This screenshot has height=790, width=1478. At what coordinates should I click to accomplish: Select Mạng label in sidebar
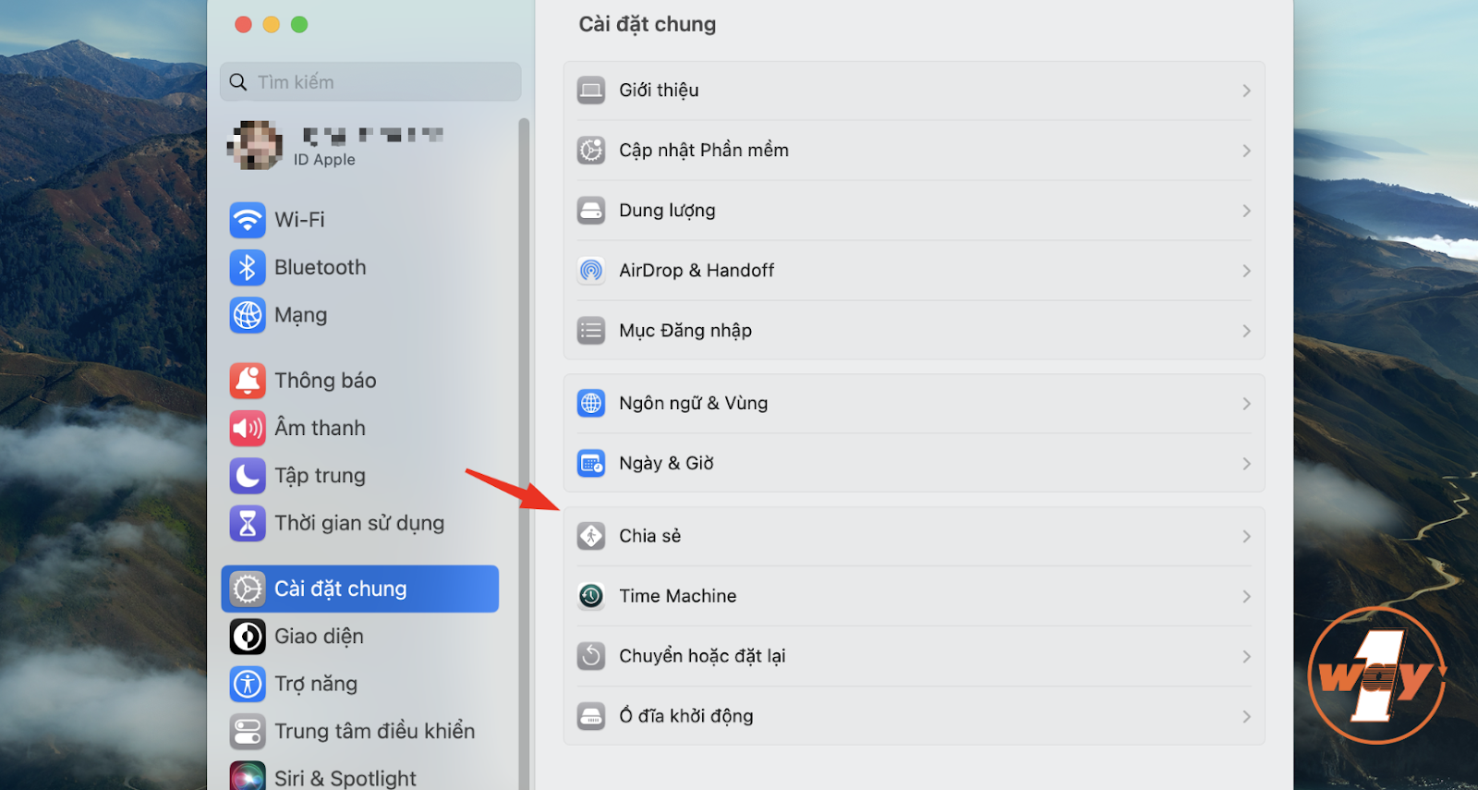point(300,316)
